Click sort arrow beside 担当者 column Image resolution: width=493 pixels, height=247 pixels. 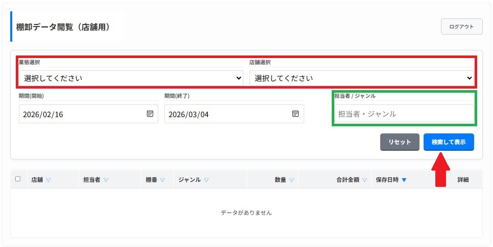tap(106, 180)
